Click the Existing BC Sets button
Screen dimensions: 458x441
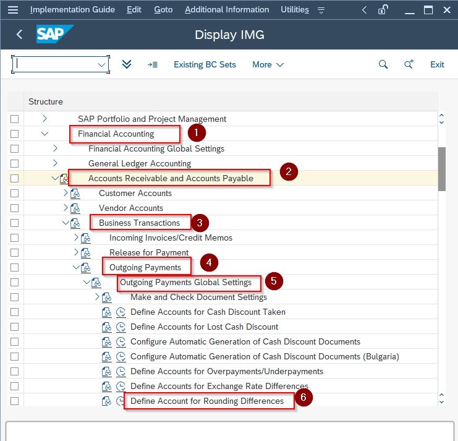pos(205,64)
